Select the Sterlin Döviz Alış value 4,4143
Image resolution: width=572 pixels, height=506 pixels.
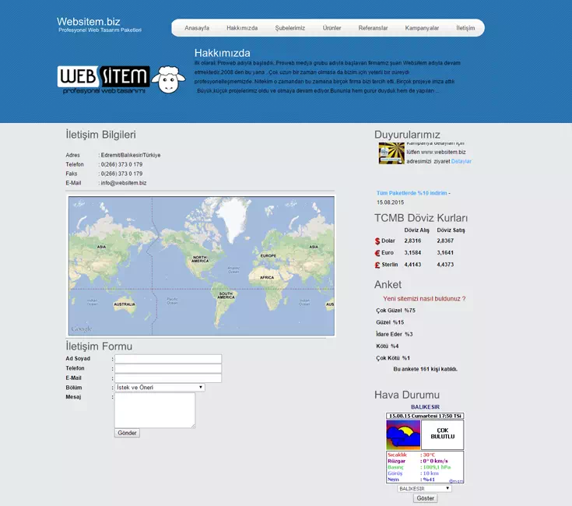pyautogui.click(x=412, y=265)
